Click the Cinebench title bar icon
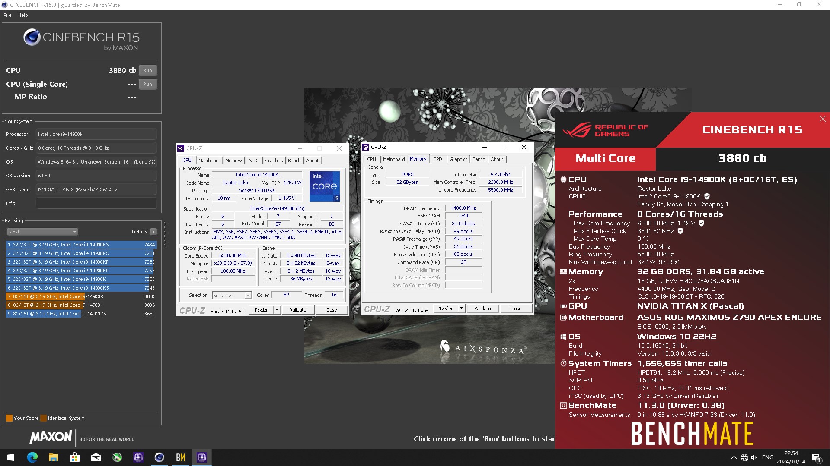This screenshot has height=466, width=830. pos(5,5)
